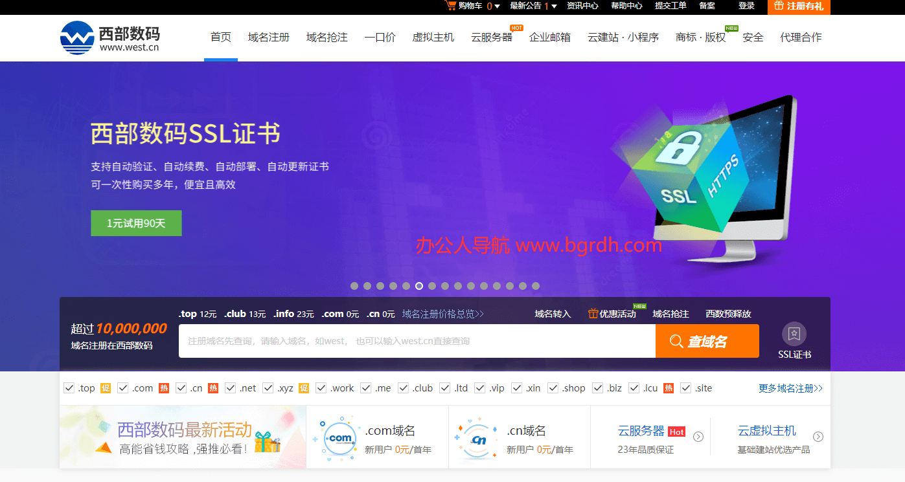Expand the shopping cart dropdown arrow

point(498,6)
